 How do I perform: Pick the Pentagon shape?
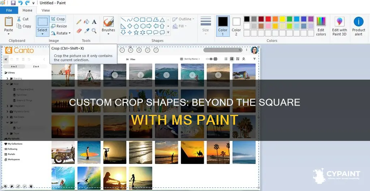136,26
